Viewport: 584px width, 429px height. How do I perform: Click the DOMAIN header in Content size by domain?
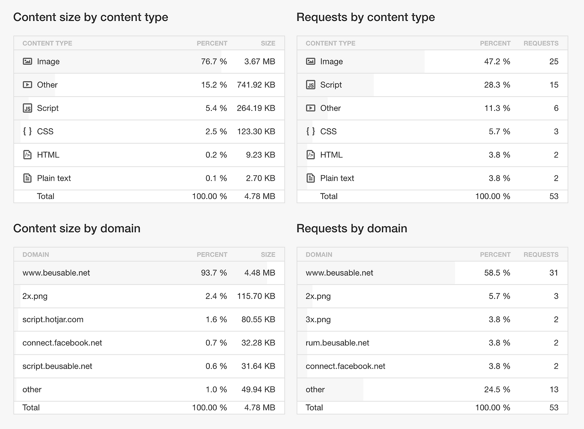coord(36,255)
